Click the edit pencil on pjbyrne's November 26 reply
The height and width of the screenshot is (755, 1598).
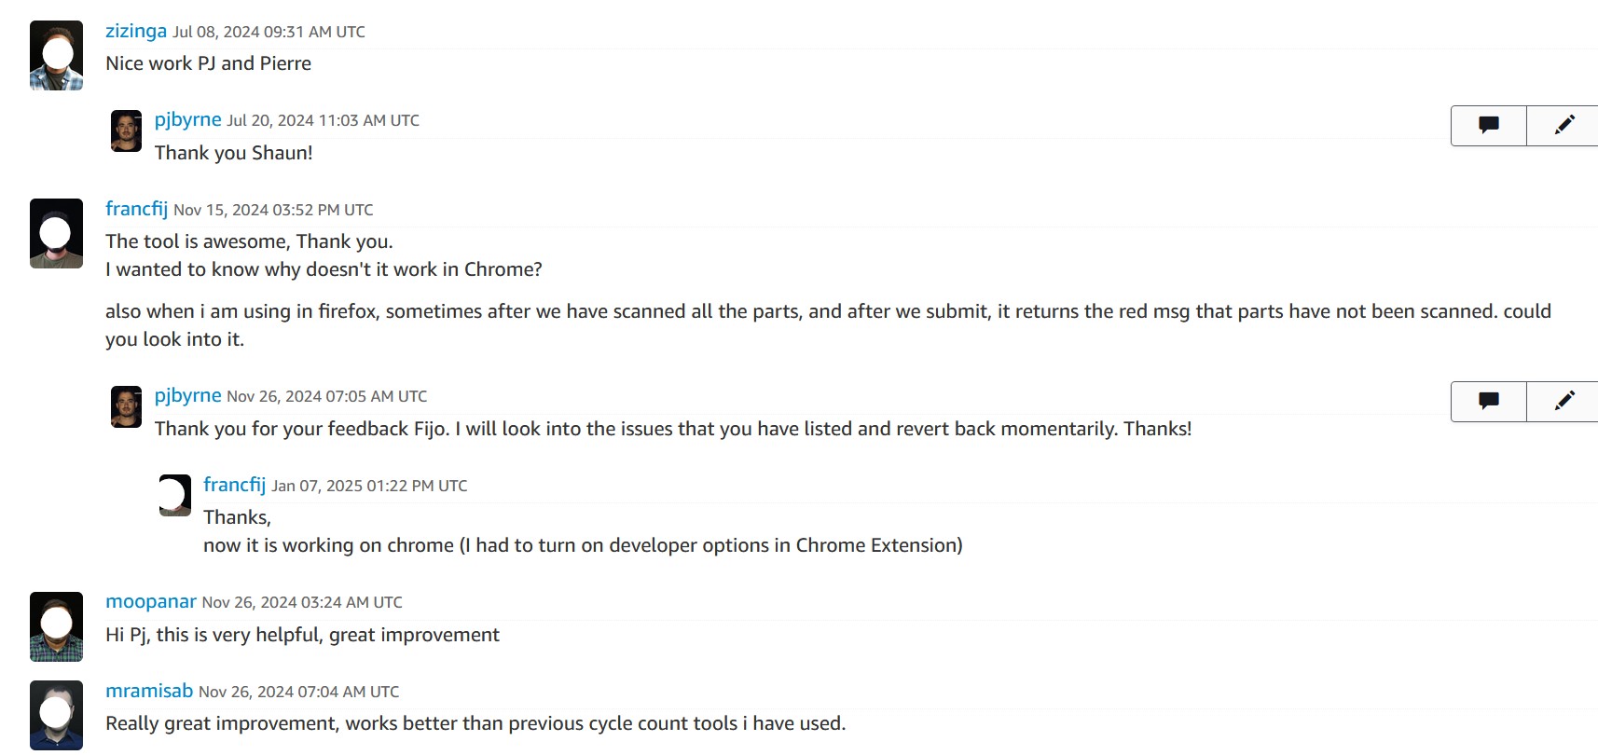coord(1565,401)
